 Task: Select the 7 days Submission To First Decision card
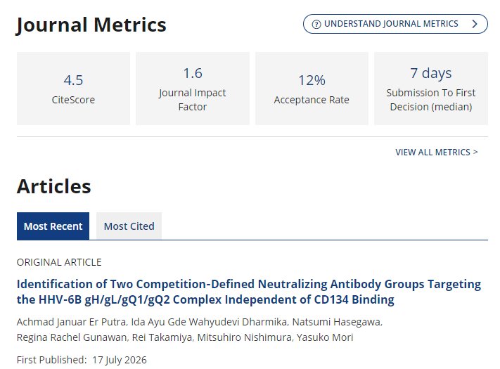point(431,89)
